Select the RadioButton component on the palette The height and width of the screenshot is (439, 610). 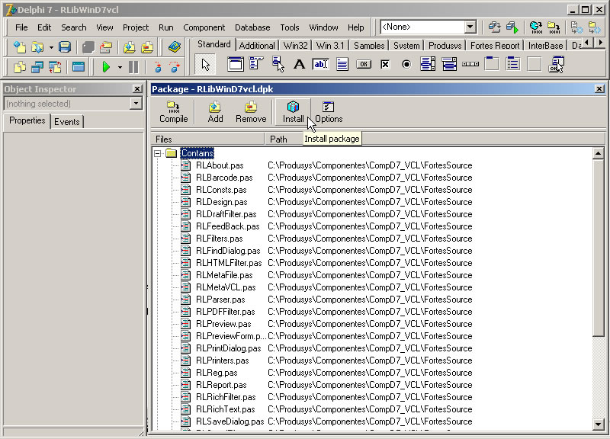pyautogui.click(x=405, y=64)
